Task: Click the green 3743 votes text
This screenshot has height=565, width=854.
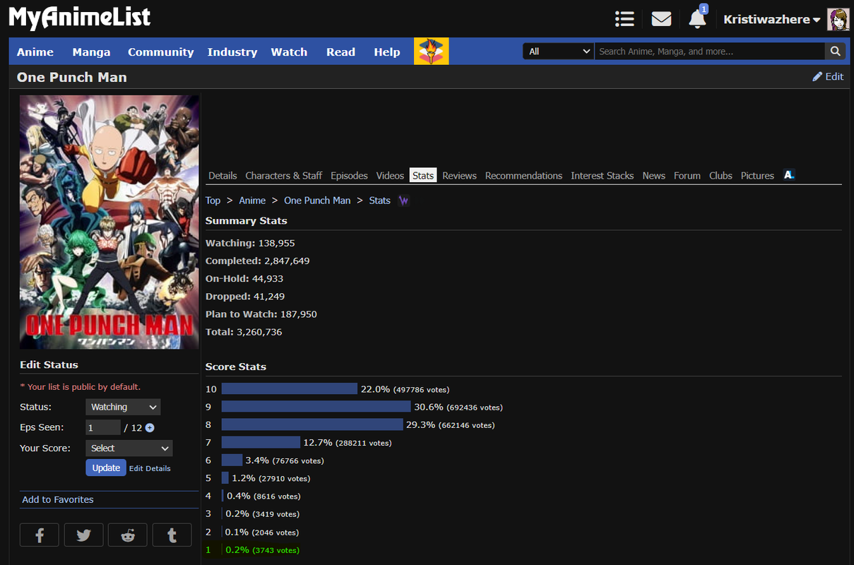Action: (x=275, y=550)
